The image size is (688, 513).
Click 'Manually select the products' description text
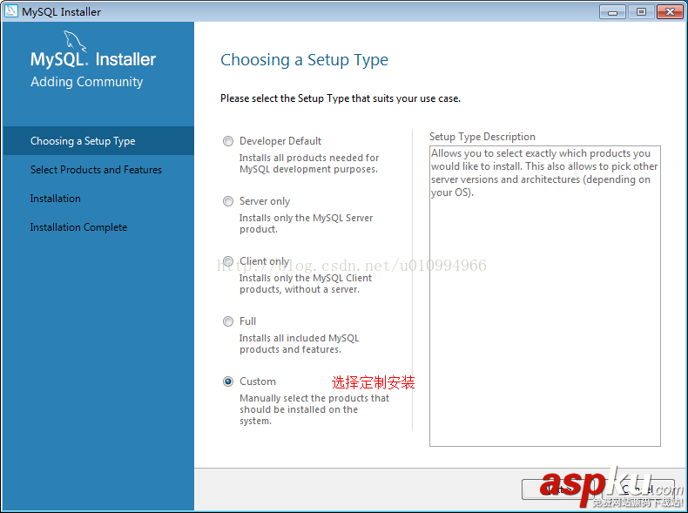click(314, 409)
